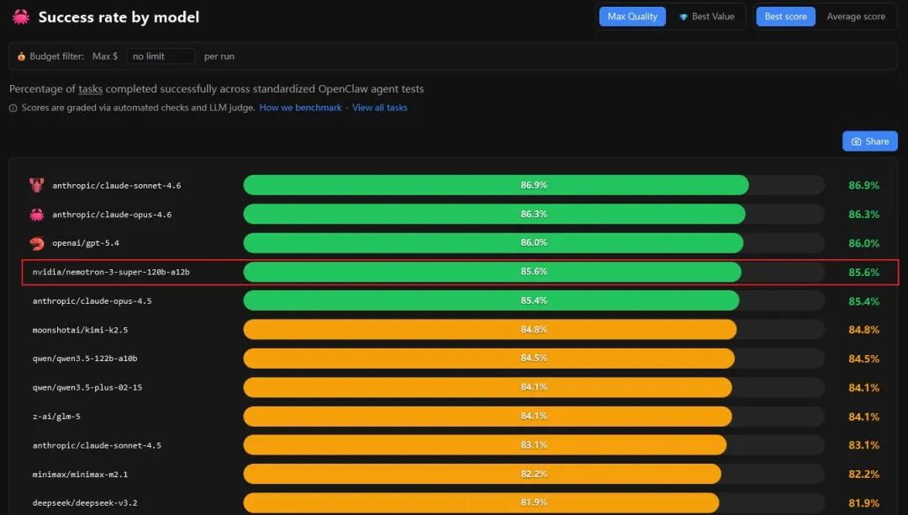
Task: Click the 81.9% bar for deepseek-v3.2
Action: tap(481, 502)
